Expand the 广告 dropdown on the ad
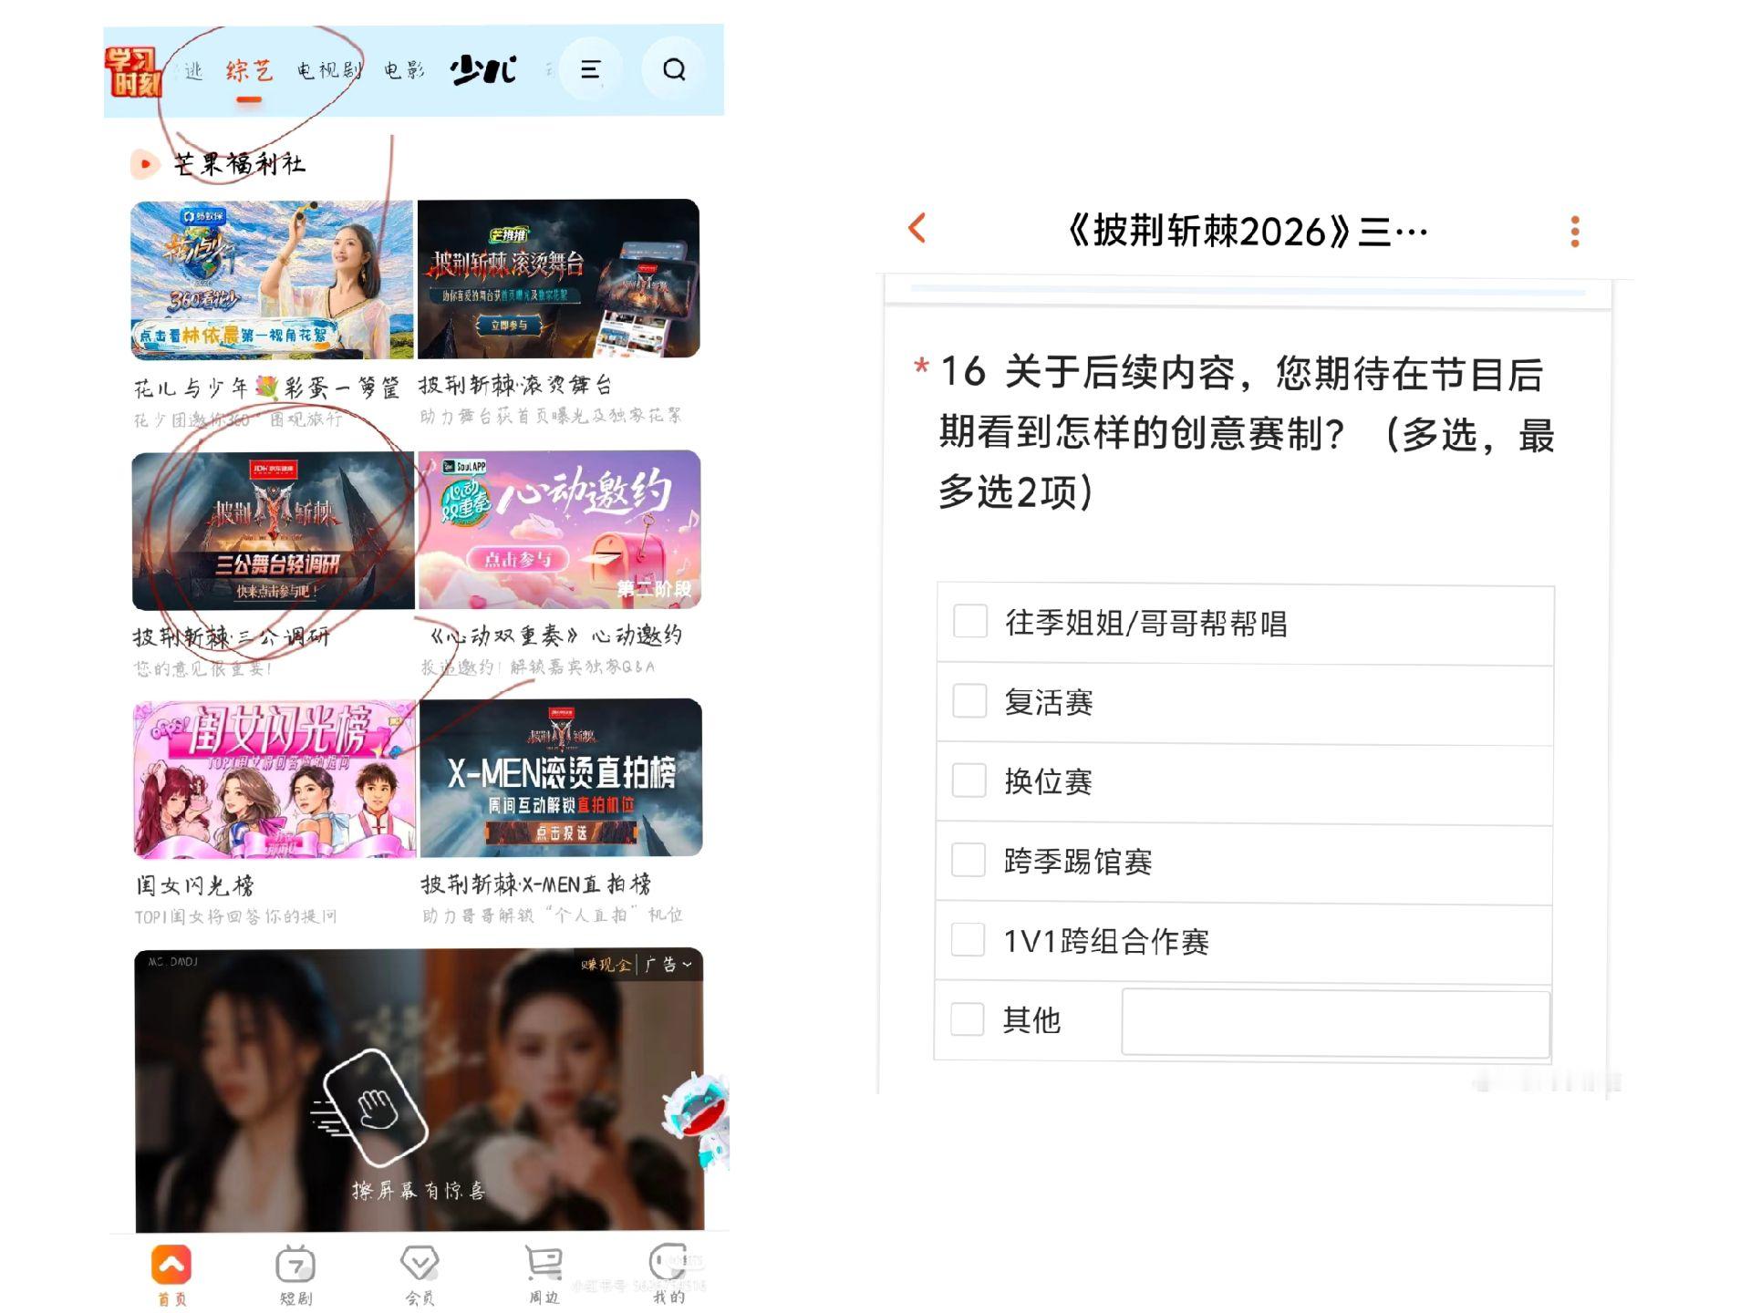This screenshot has width=1751, height=1313. coord(669,965)
